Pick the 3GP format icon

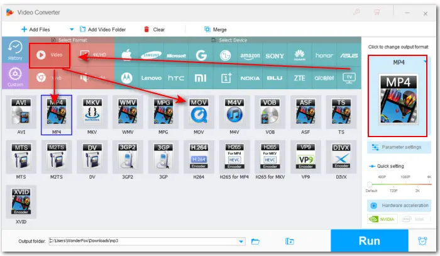point(163,157)
